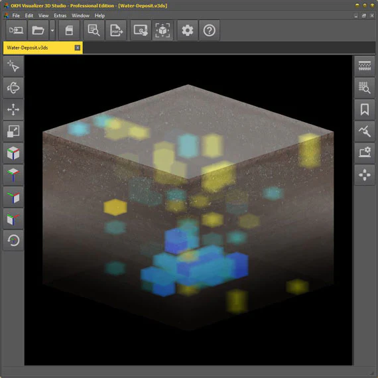Click the Help question mark icon
Viewport: 378px width, 378px height.
coord(210,31)
